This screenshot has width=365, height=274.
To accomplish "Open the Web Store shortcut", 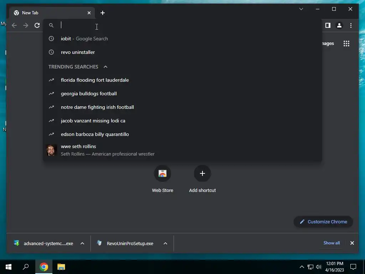I will pyautogui.click(x=163, y=179).
